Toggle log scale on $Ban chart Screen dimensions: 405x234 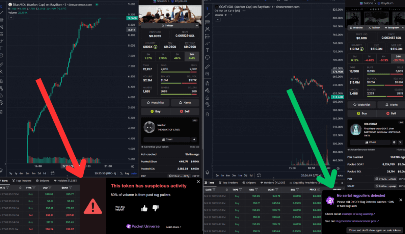click(127, 173)
